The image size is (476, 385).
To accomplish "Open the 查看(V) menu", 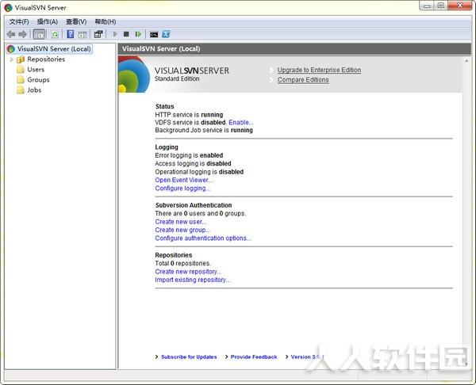I will tap(76, 22).
